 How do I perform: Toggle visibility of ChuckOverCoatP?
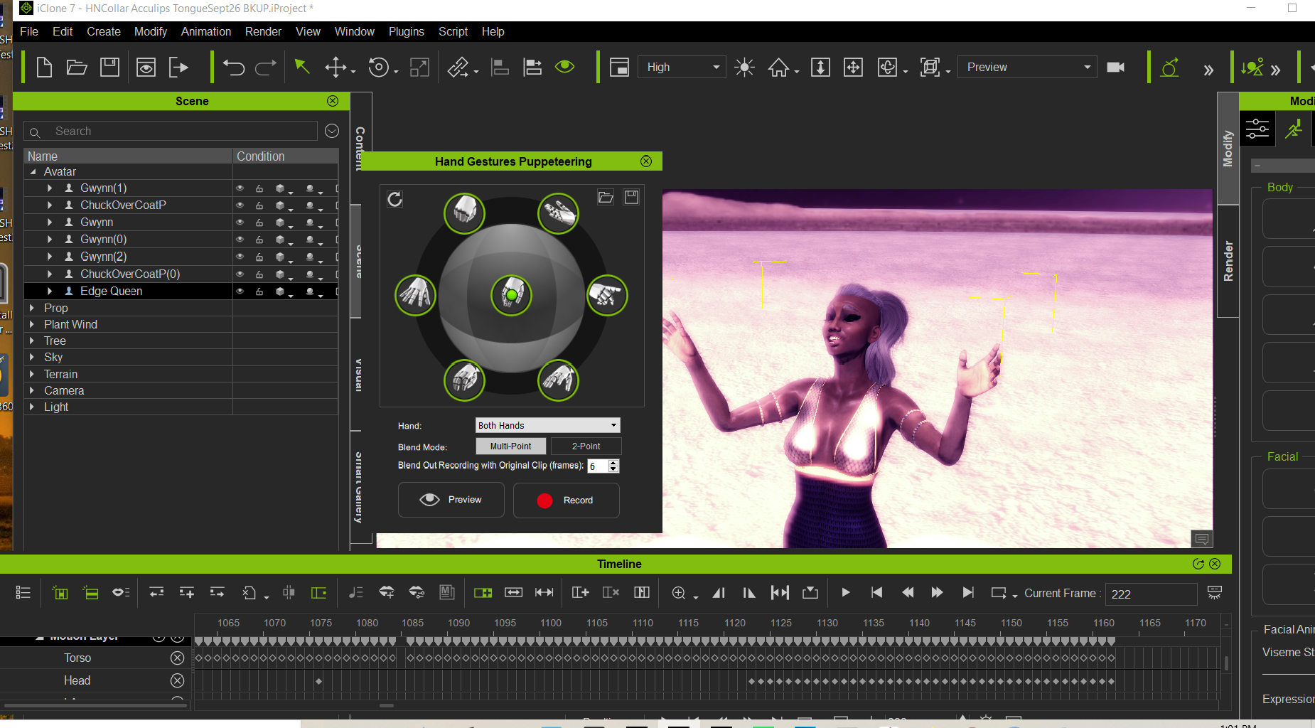coord(240,205)
